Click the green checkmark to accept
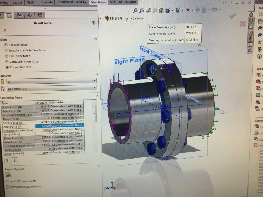The height and width of the screenshot is (197, 263). 232,16
